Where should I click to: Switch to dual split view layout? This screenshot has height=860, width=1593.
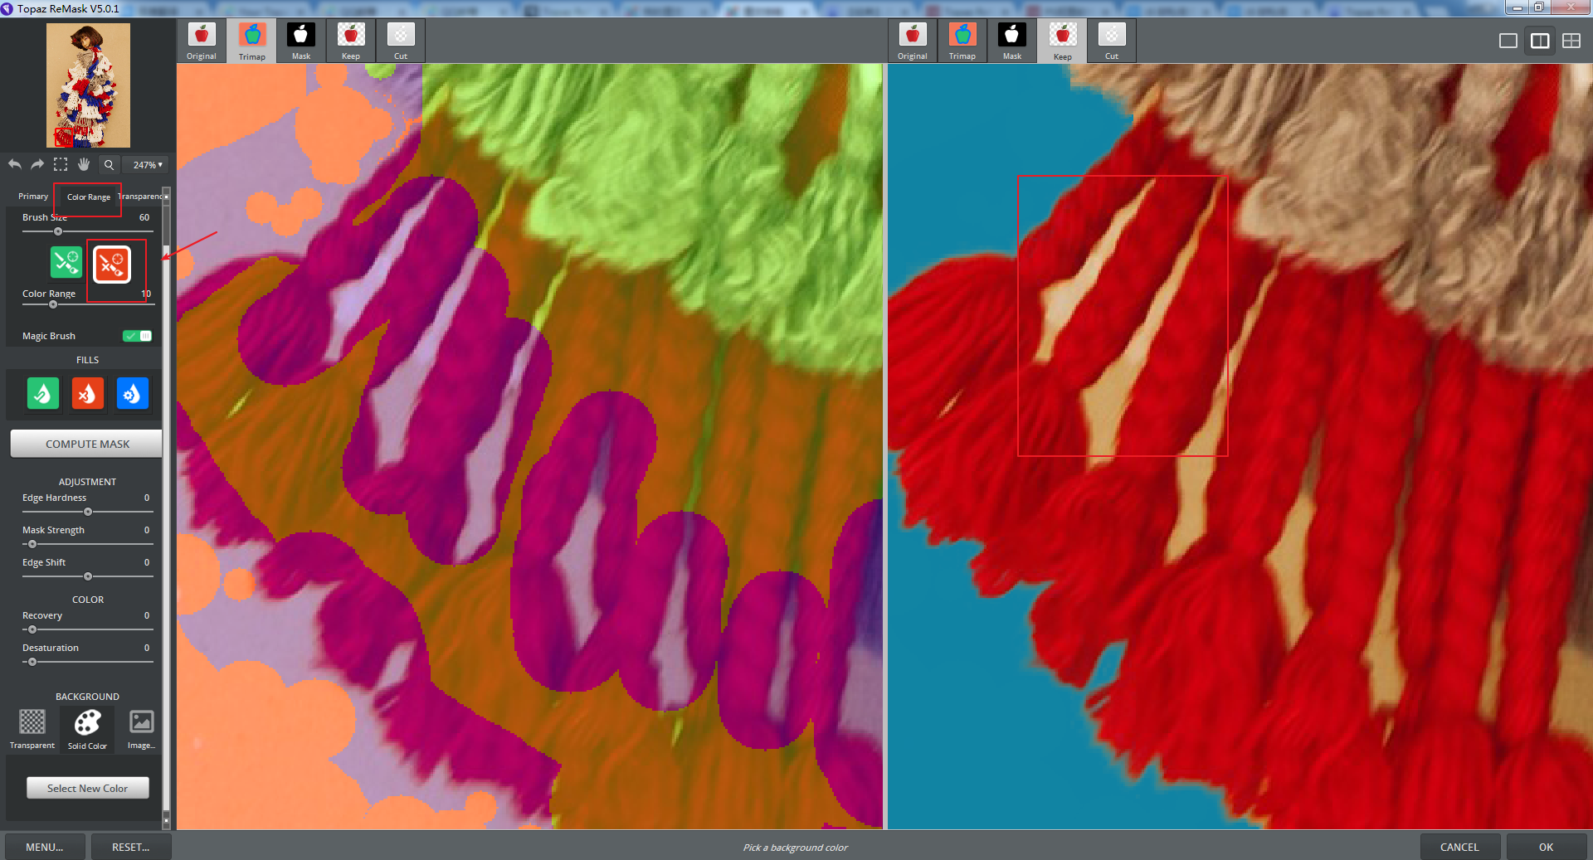point(1540,41)
